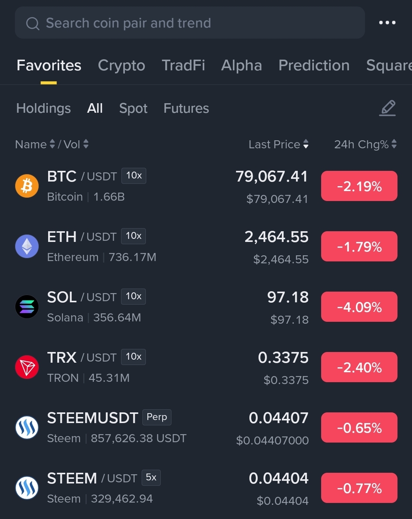The width and height of the screenshot is (412, 519).
Task: Toggle BTC -2.19% change badge
Action: click(359, 186)
